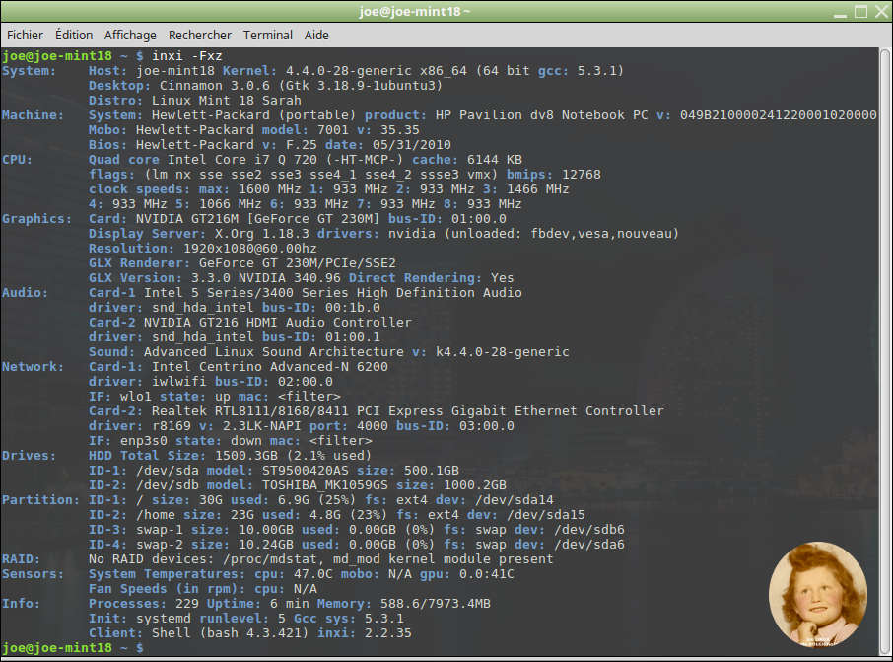The width and height of the screenshot is (893, 662).
Task: Click the resolution '1920x1080@60.00hz'
Action: click(x=250, y=249)
